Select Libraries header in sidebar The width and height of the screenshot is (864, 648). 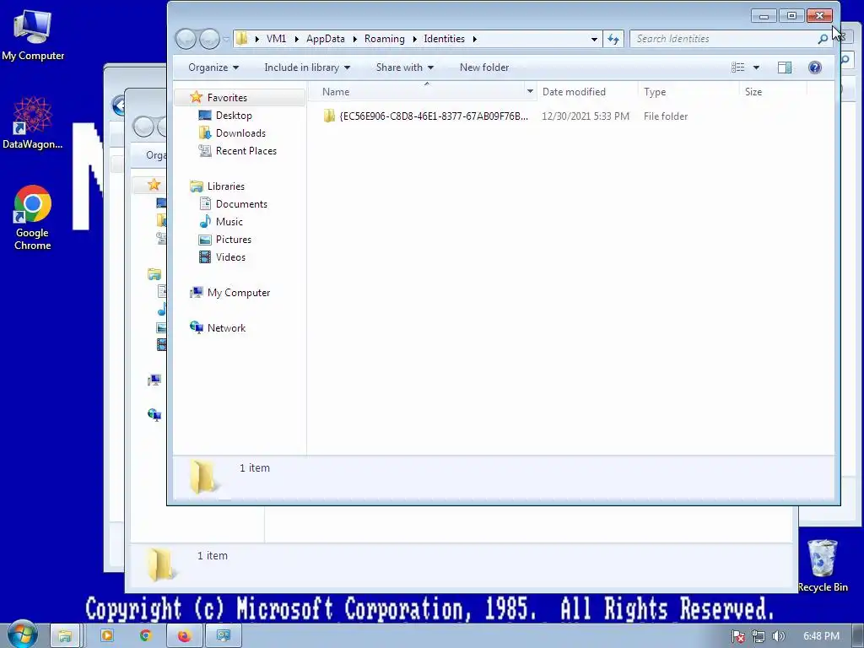[x=226, y=186]
